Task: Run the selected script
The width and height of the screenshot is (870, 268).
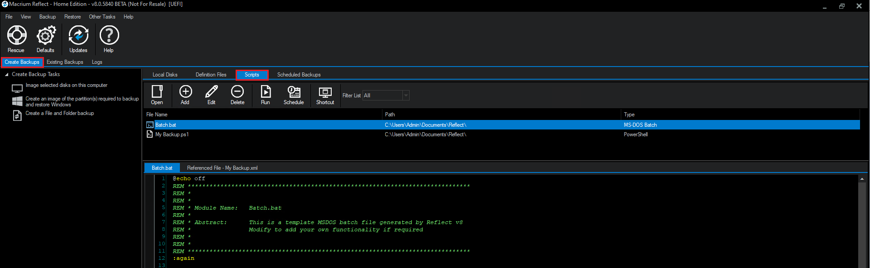Action: click(266, 95)
